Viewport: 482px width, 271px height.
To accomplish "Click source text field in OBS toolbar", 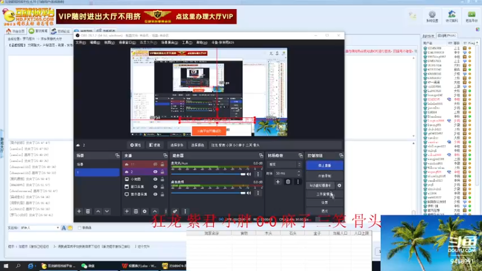I will (x=275, y=145).
